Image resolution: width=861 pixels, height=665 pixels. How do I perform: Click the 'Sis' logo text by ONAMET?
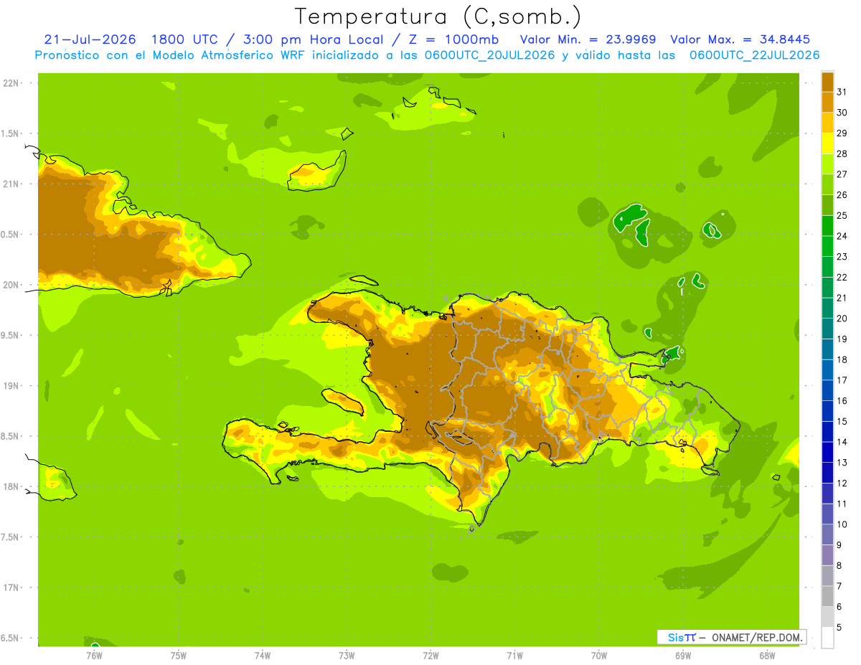pos(677,637)
